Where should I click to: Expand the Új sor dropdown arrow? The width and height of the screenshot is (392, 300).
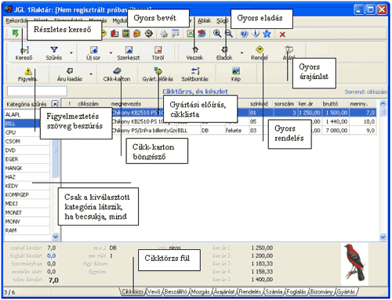(x=111, y=53)
